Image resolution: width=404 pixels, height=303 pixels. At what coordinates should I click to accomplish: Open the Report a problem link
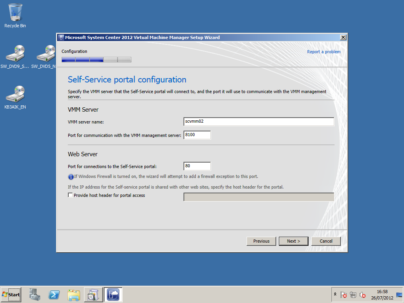point(324,52)
